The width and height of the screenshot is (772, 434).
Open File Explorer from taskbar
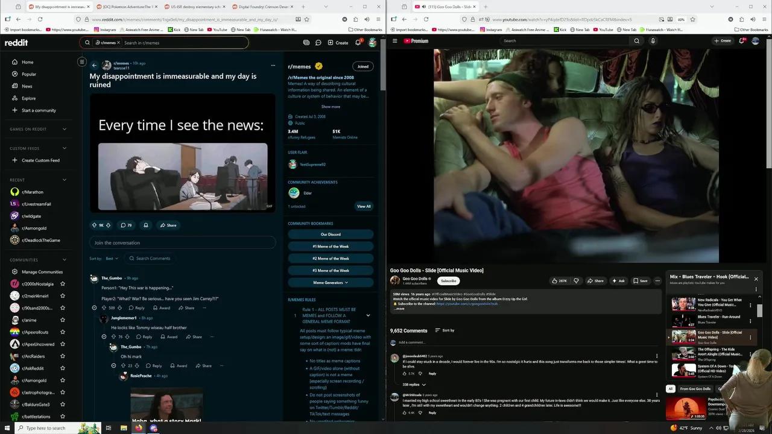click(x=124, y=428)
